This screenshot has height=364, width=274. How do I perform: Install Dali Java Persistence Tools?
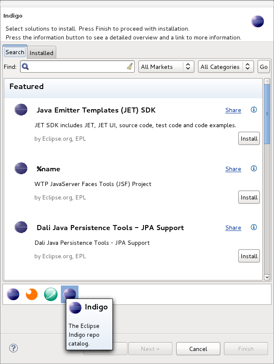coord(249,256)
